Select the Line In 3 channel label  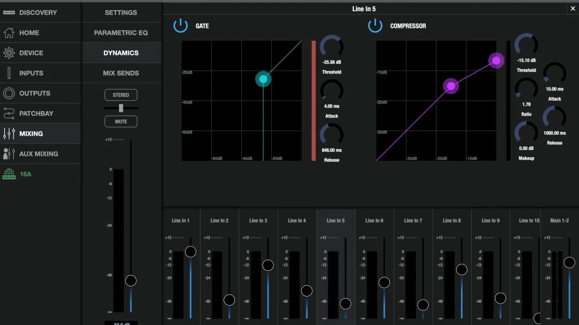(258, 220)
